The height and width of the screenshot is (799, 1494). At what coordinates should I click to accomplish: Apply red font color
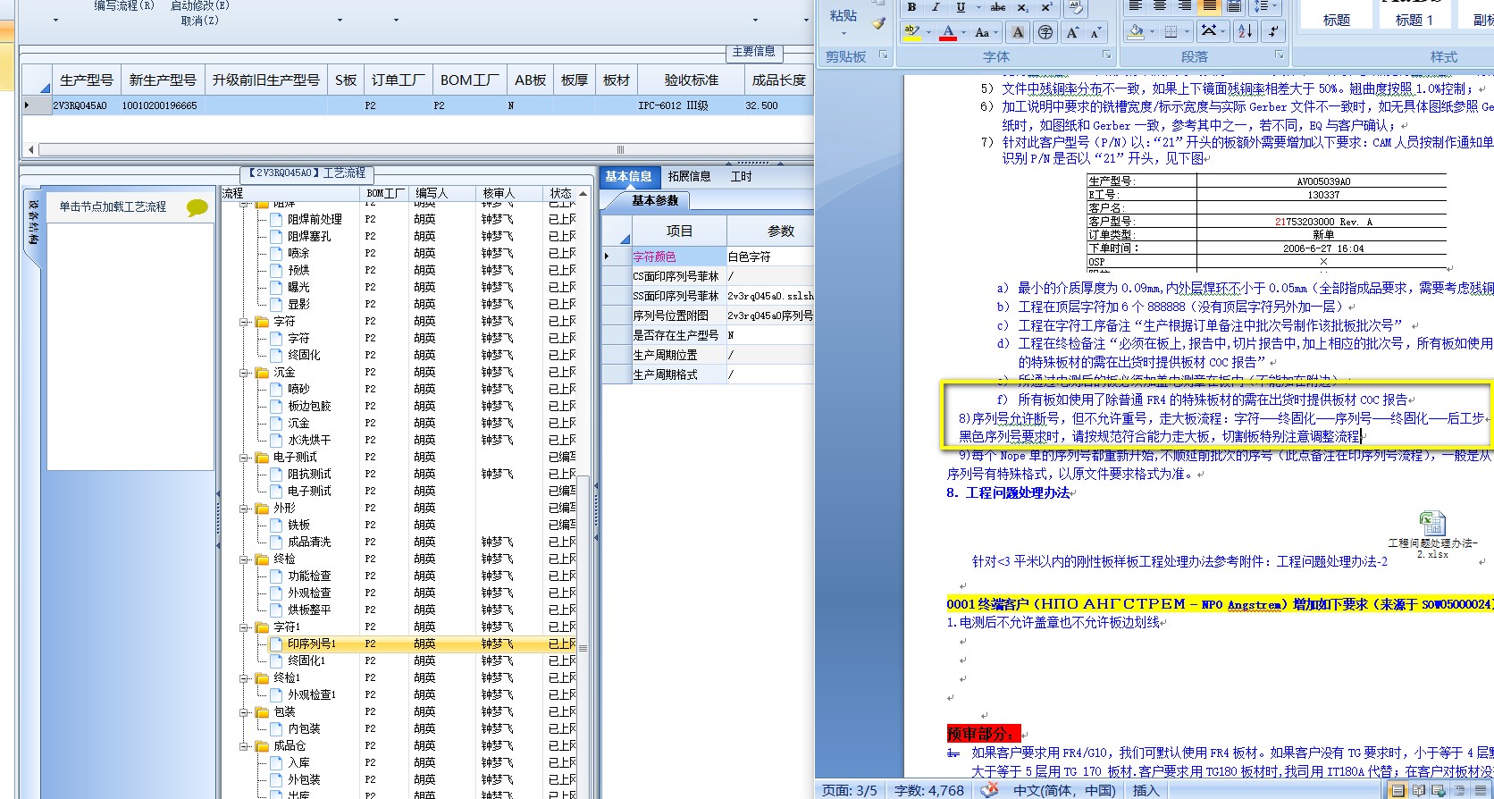point(949,32)
